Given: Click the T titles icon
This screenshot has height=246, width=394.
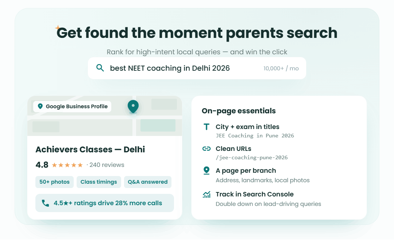Looking at the screenshot, I should pos(206,127).
